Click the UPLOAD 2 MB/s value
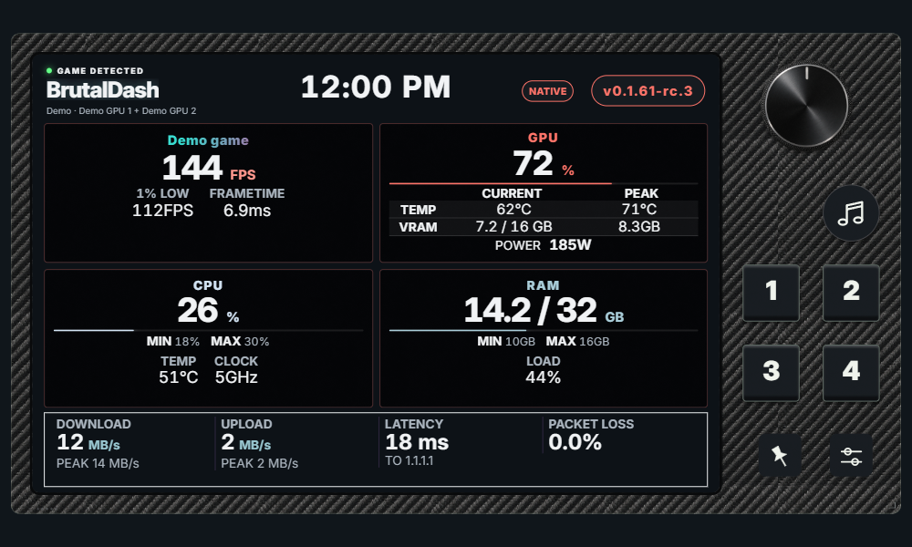 tap(246, 442)
